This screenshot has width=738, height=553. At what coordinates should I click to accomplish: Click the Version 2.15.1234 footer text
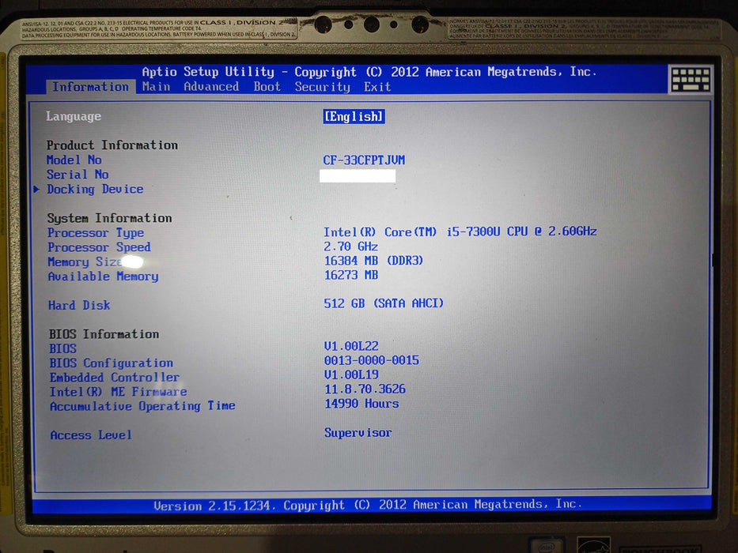click(368, 505)
